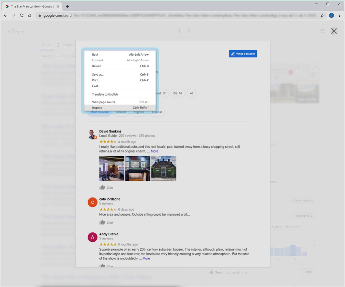Open the first pub interior photo thumbnail
345x287 pixels.
112,168
